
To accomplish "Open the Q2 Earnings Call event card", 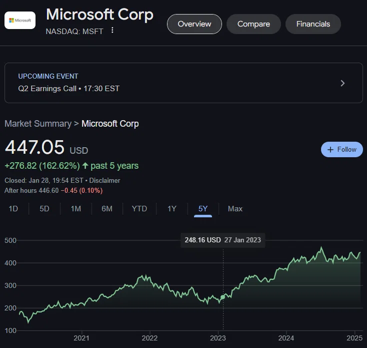I will pyautogui.click(x=183, y=83).
